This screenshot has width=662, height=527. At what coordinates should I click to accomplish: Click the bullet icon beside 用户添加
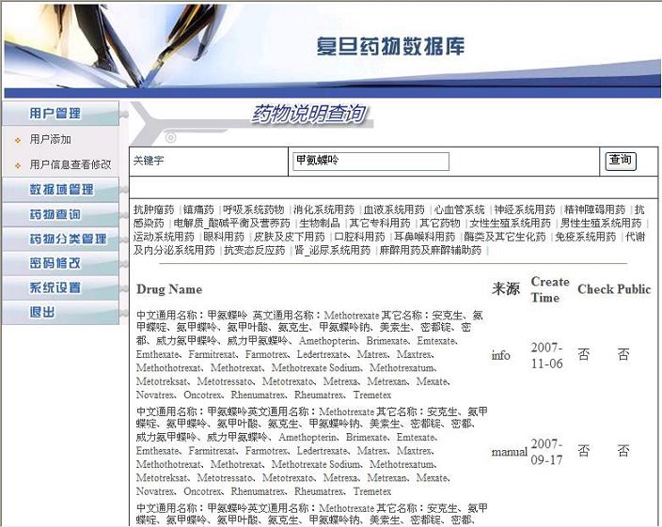[x=17, y=140]
